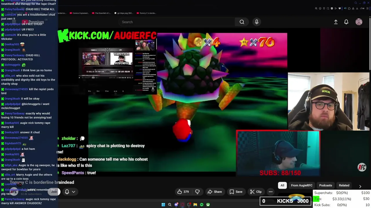Like the video with thumbs up
371x208 pixels.
(183, 192)
